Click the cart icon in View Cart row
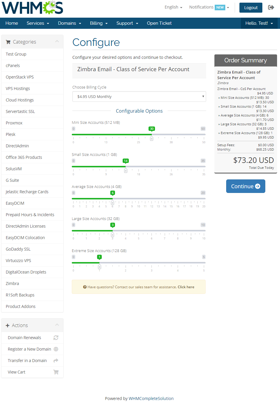 (x=56, y=372)
